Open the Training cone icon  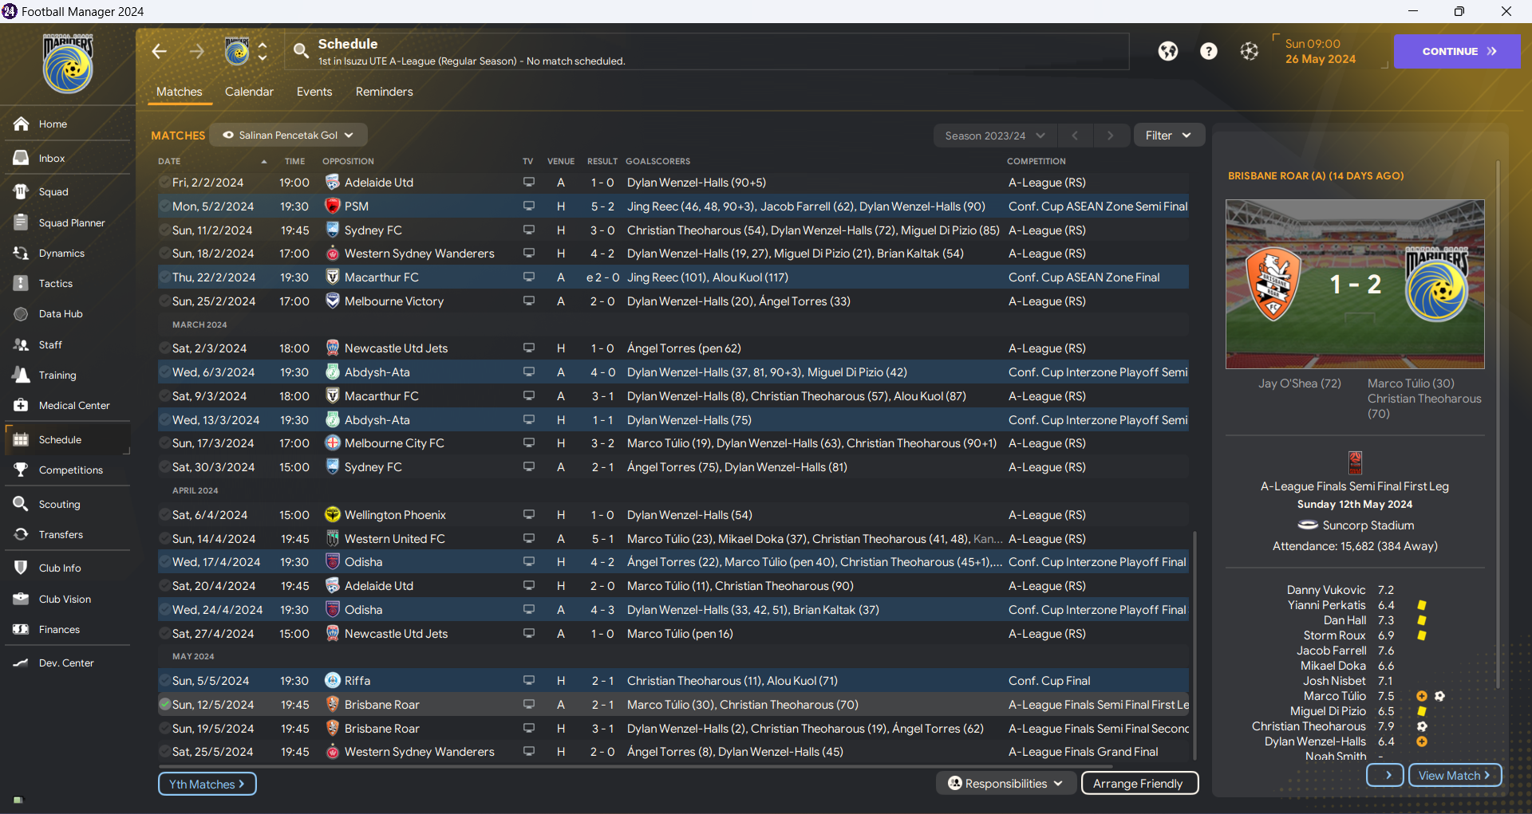22,375
